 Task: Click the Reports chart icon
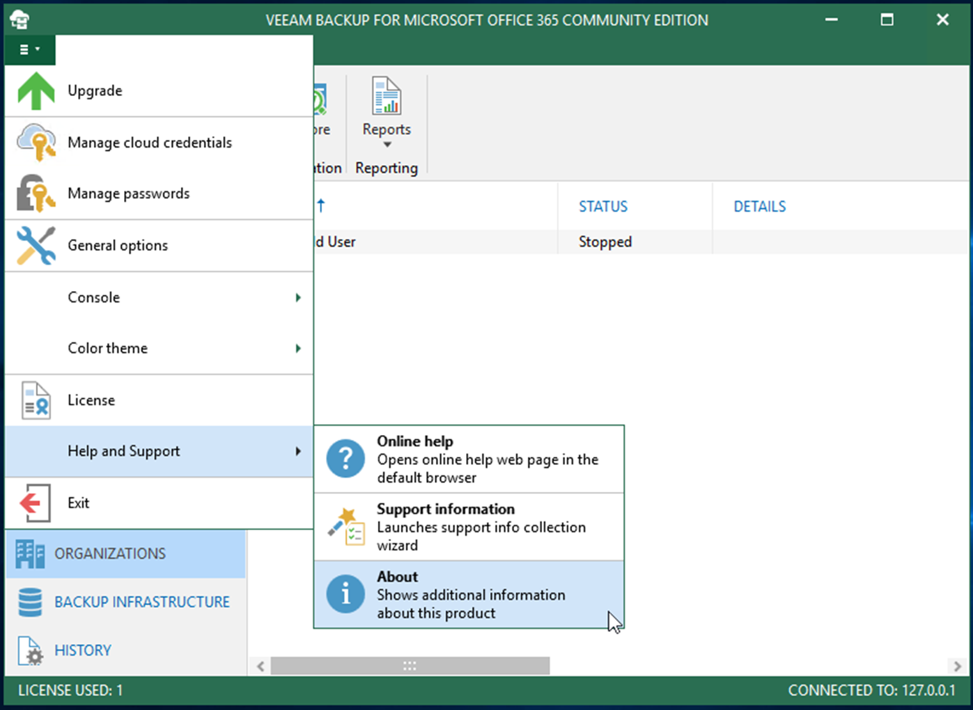[x=387, y=95]
